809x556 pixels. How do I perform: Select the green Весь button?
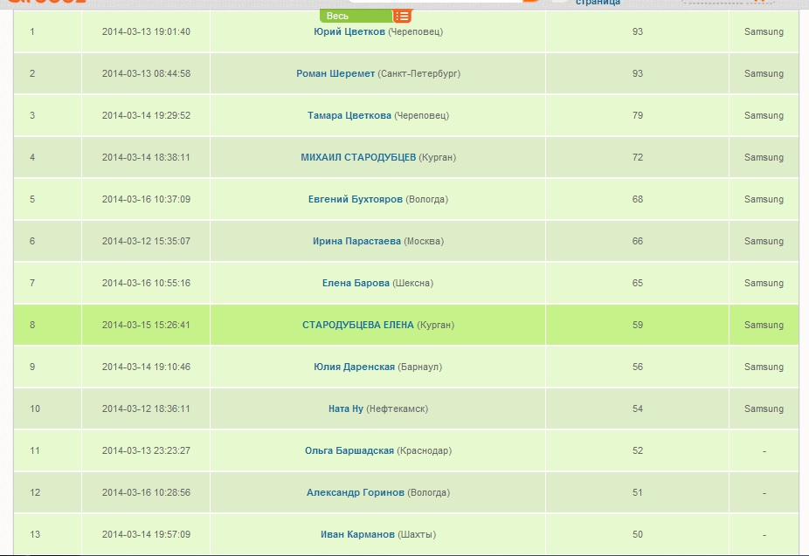point(356,16)
